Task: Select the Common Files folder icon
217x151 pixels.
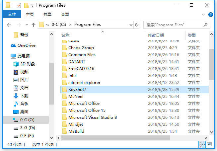Action: pyautogui.click(x=64, y=55)
